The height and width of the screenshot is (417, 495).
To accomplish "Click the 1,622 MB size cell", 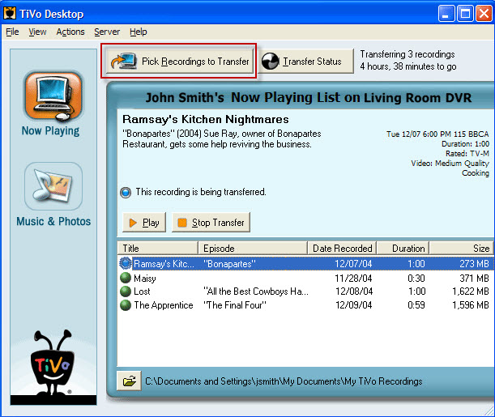I will 471,291.
